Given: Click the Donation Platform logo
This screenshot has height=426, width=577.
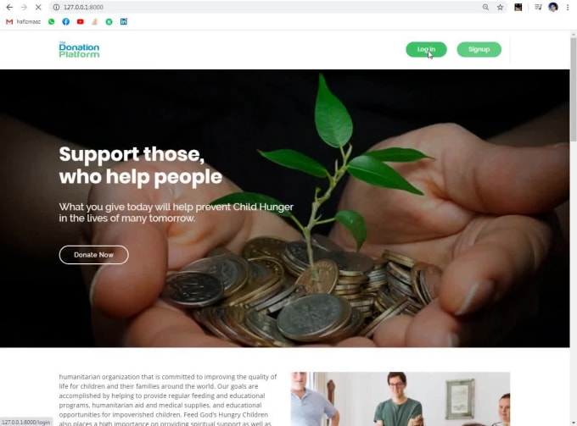Looking at the screenshot, I should (79, 50).
